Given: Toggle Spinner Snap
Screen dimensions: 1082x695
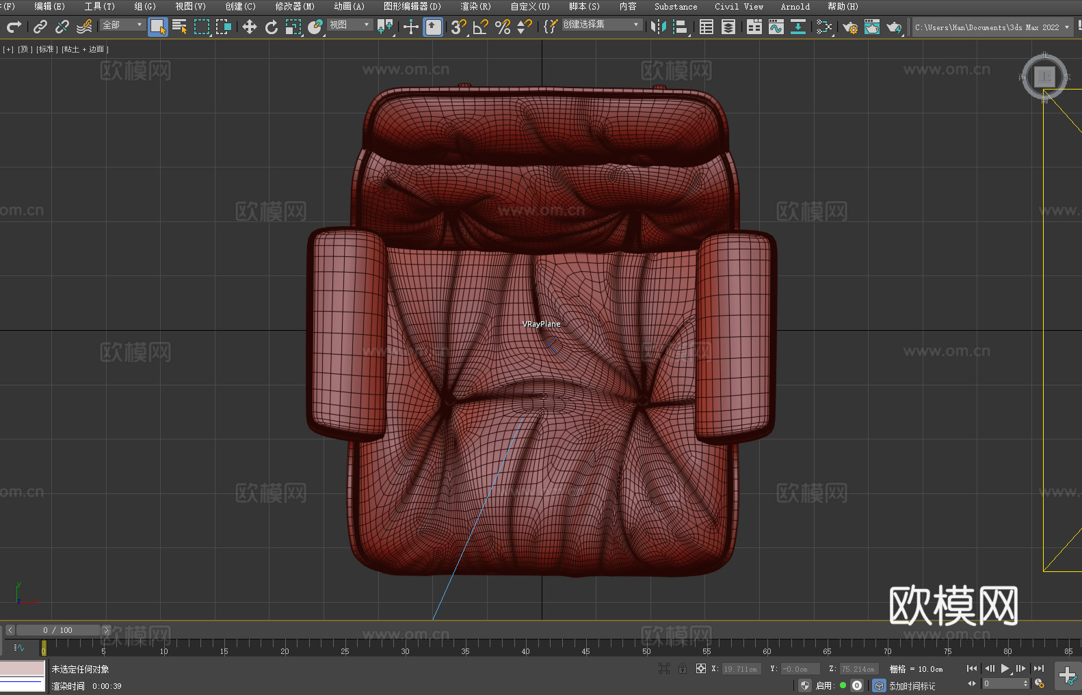Looking at the screenshot, I should pos(525,27).
